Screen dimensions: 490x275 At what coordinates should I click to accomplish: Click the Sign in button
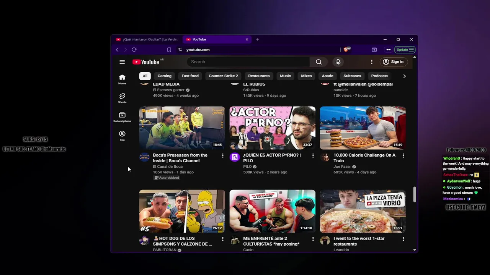[393, 62]
